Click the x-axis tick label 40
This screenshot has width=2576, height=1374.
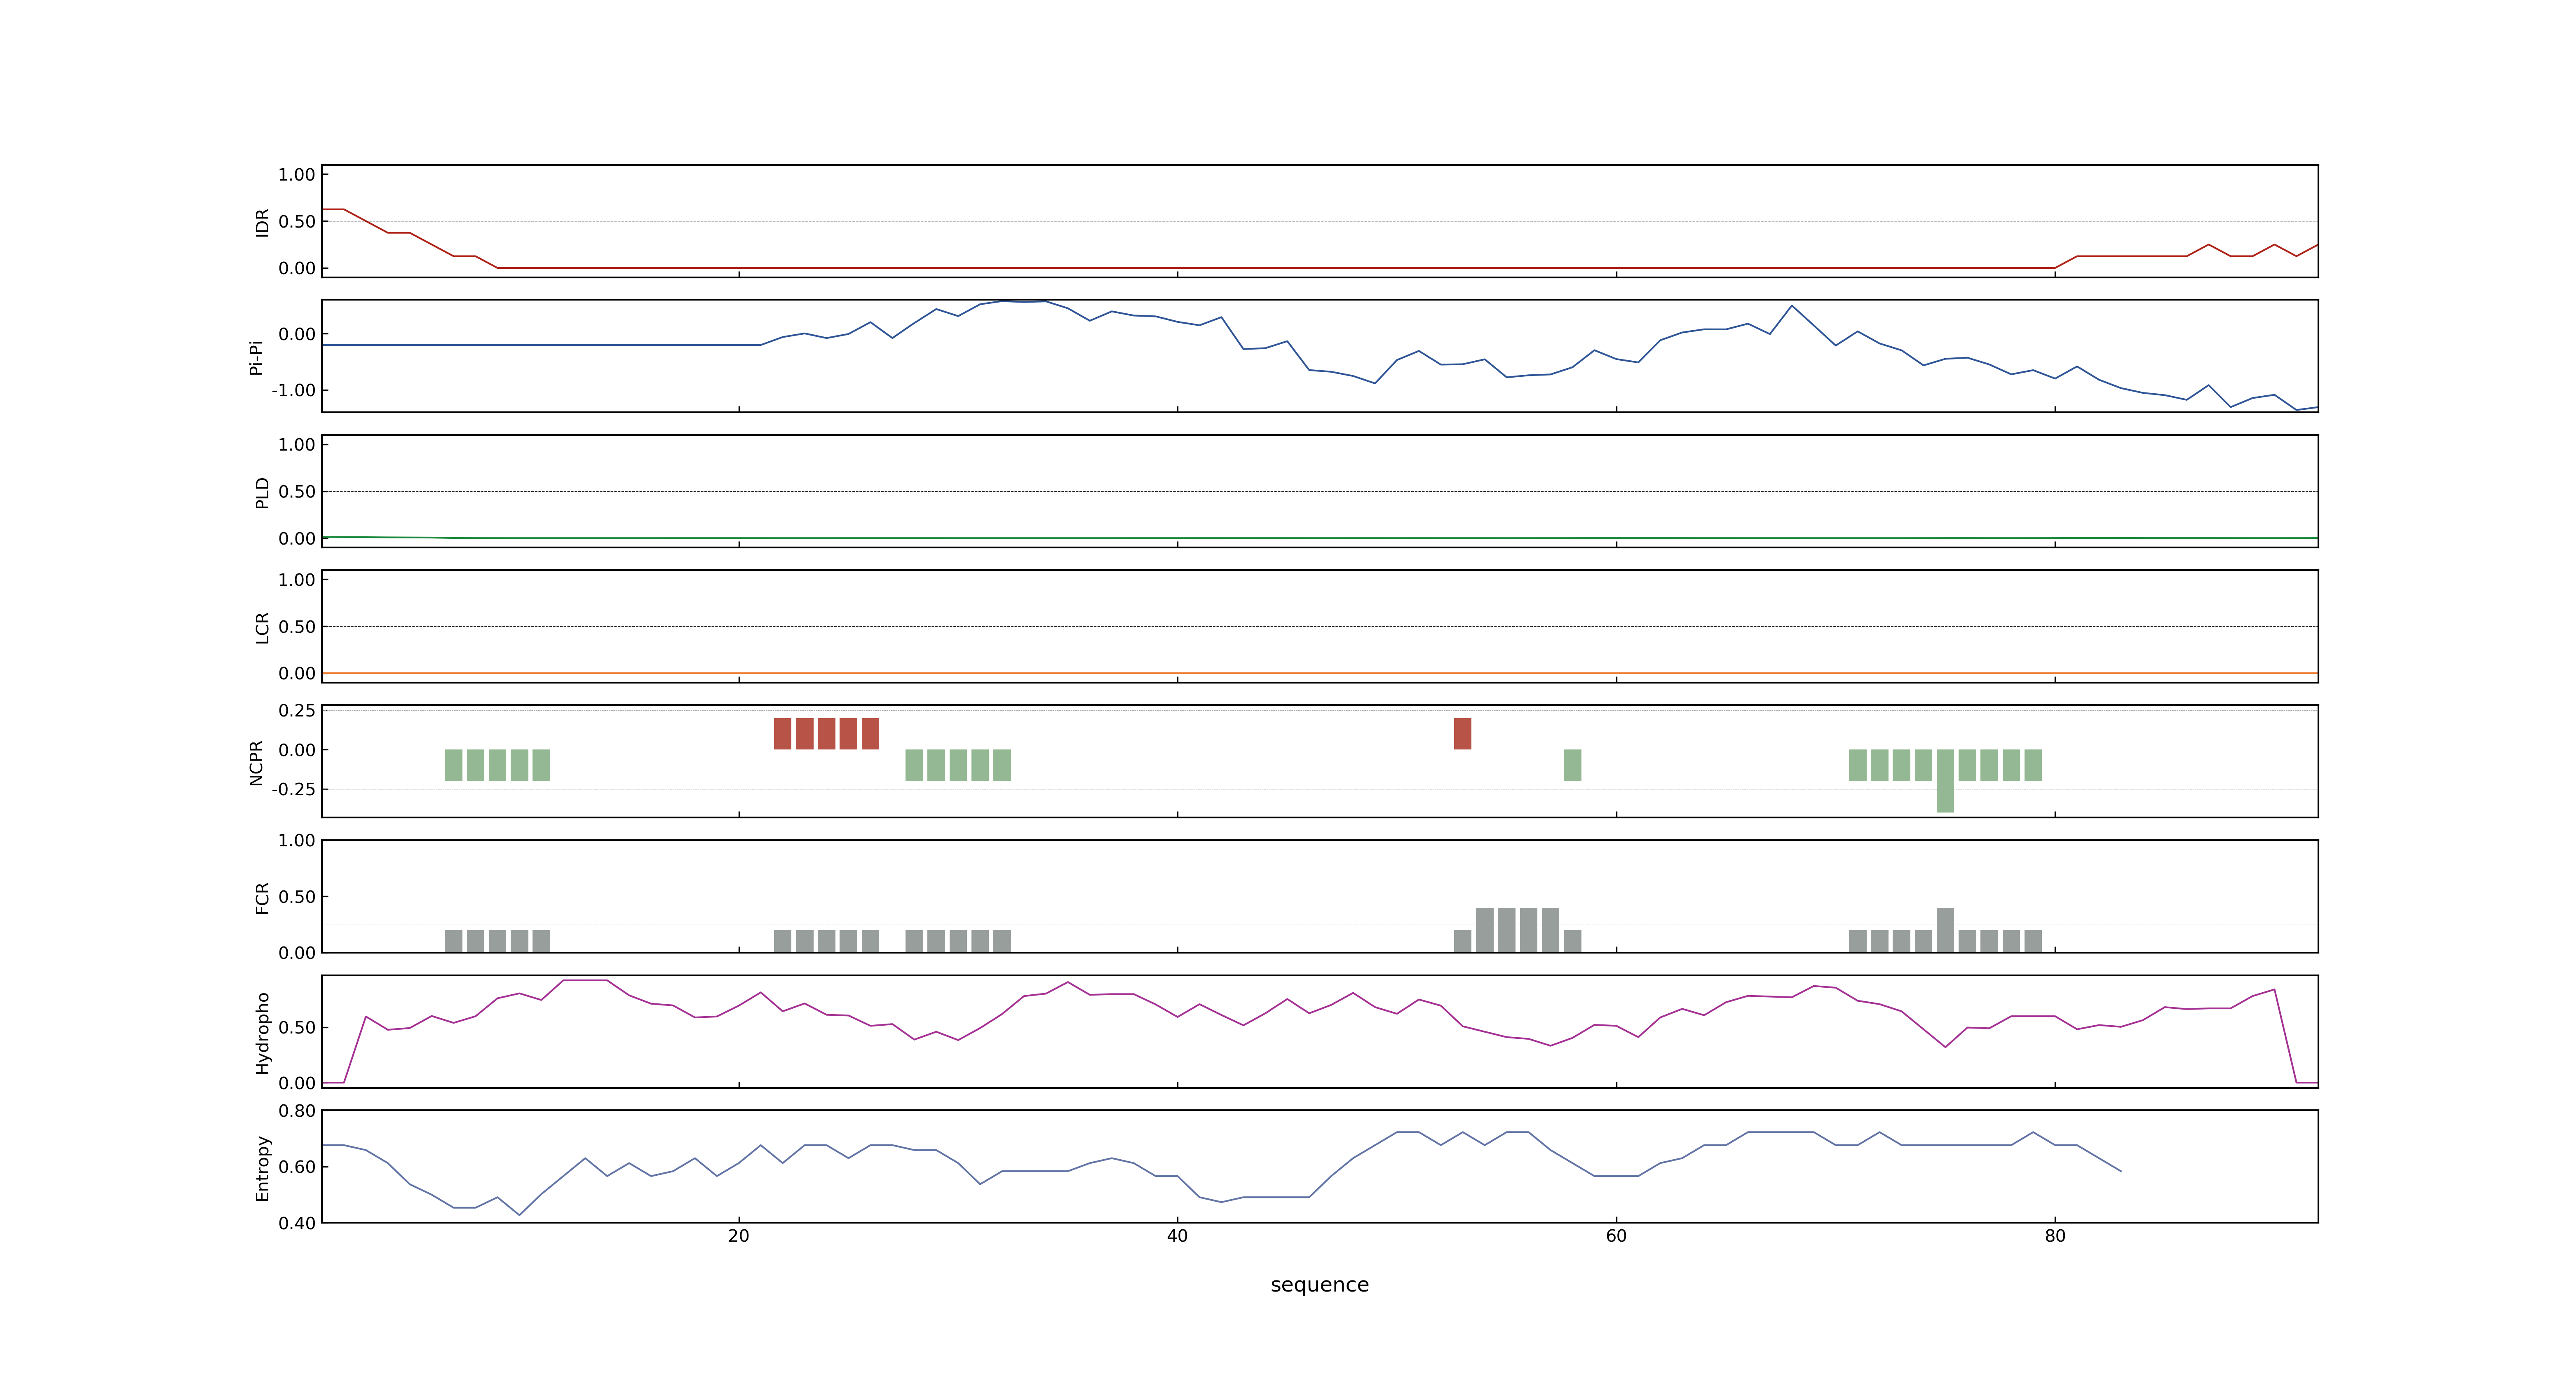pyautogui.click(x=1177, y=1236)
